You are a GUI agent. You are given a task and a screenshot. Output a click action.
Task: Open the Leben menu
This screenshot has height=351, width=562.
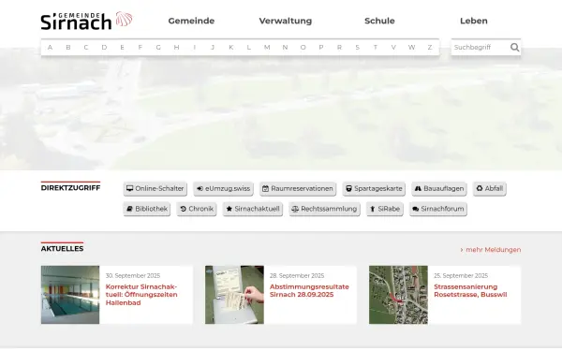(x=473, y=21)
